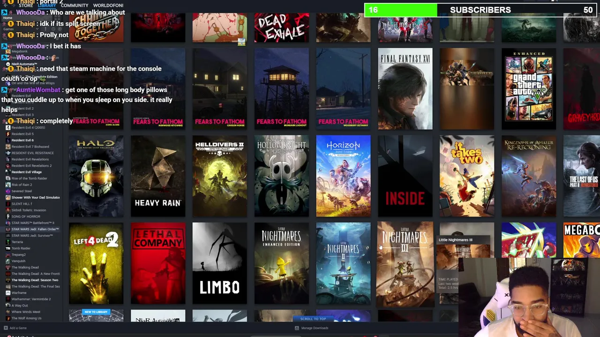
Task: Click Add a Game
Action: [18, 328]
